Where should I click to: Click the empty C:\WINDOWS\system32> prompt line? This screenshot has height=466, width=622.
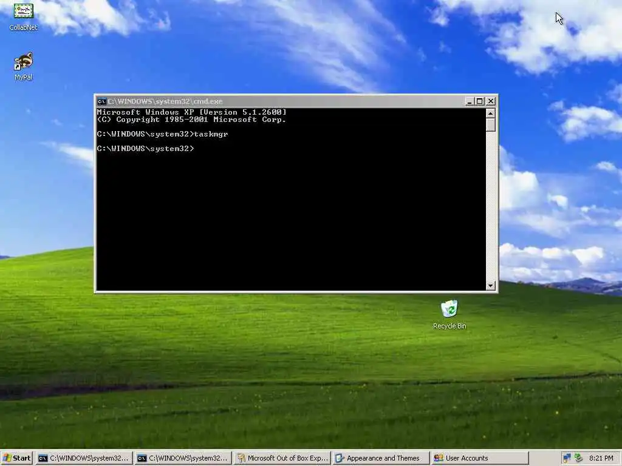point(146,149)
